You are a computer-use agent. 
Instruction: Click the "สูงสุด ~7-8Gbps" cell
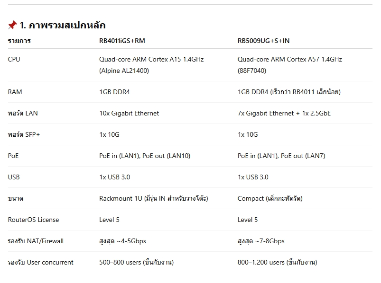261,241
